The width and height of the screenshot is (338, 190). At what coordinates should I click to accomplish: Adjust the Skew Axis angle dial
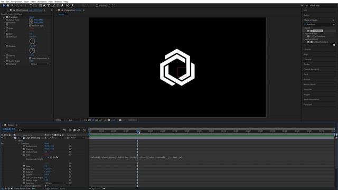pyautogui.click(x=32, y=41)
